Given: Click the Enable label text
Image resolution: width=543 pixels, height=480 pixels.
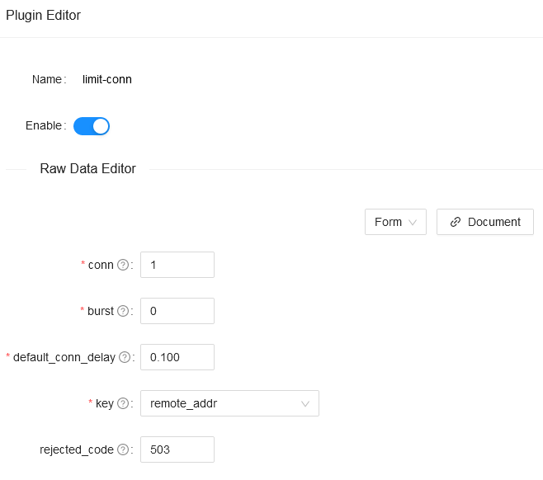Looking at the screenshot, I should [x=43, y=125].
